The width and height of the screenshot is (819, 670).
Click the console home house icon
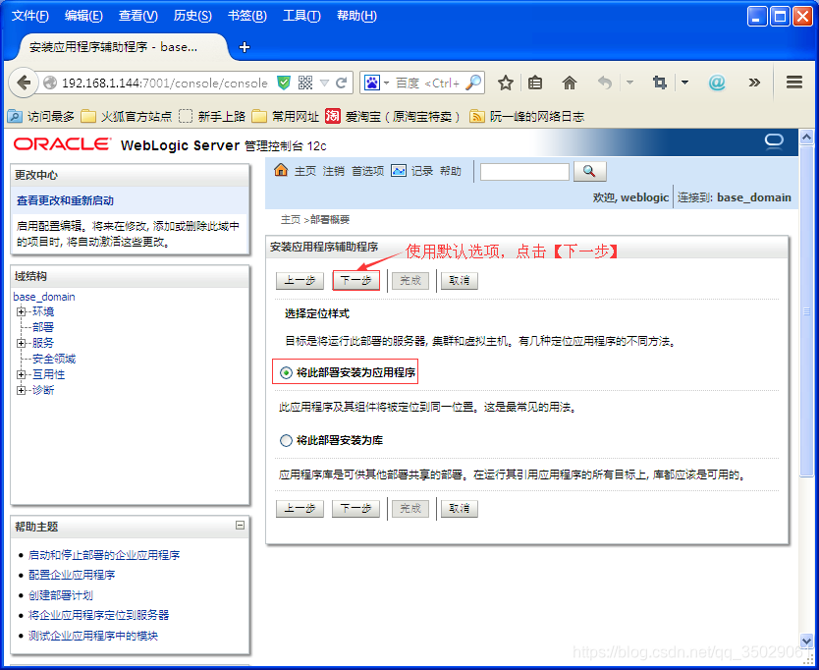pyautogui.click(x=281, y=170)
